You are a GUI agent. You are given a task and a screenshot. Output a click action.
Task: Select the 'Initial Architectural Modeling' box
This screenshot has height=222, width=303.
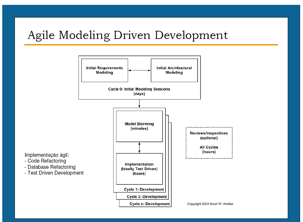[x=174, y=70]
